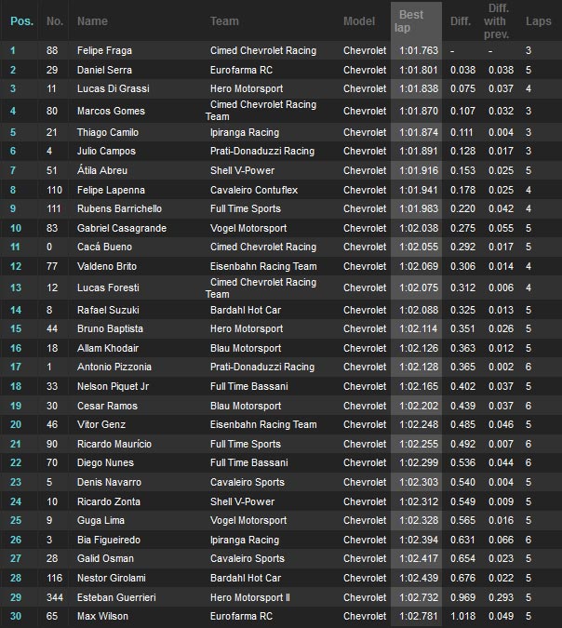Click the diff value 1.018
The image size is (562, 628).
coord(462,617)
